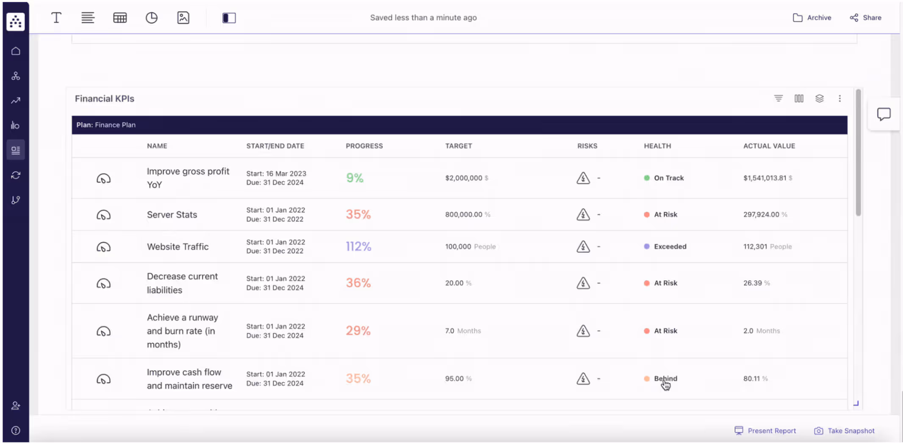Screen dimensions: 903x443
Task: Toggle the On Track health status for gross profit
Action: 664,178
